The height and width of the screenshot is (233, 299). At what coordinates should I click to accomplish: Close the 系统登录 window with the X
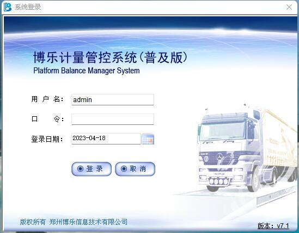coord(289,7)
